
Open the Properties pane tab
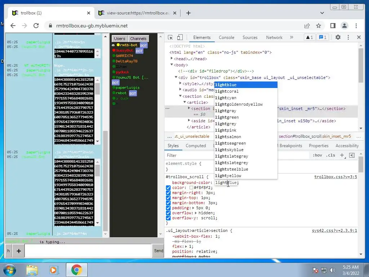[319, 146]
